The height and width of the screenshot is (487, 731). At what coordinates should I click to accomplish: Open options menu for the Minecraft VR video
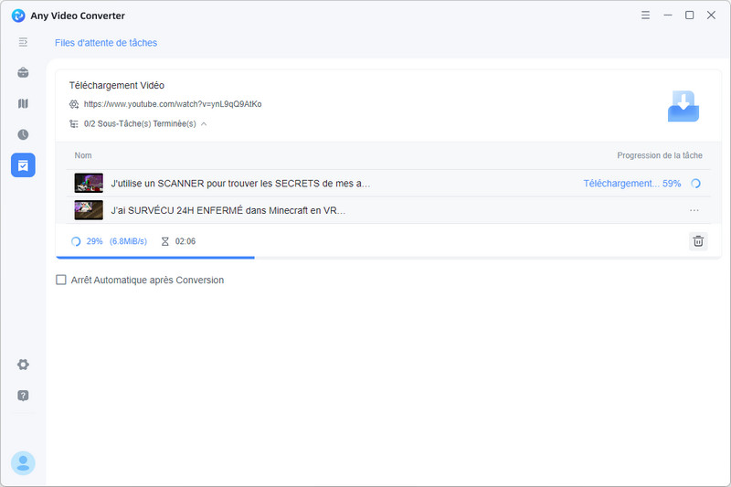point(694,210)
